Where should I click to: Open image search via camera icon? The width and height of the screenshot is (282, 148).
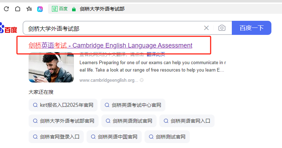point(222,28)
